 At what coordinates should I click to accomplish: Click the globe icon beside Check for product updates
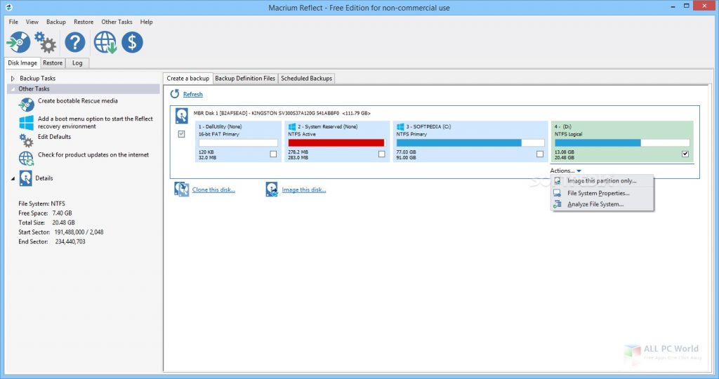pyautogui.click(x=26, y=158)
